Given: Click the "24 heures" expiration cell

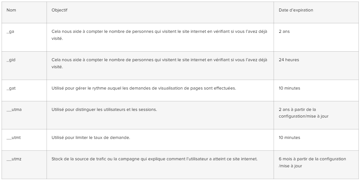Looking at the screenshot, I should tap(289, 60).
